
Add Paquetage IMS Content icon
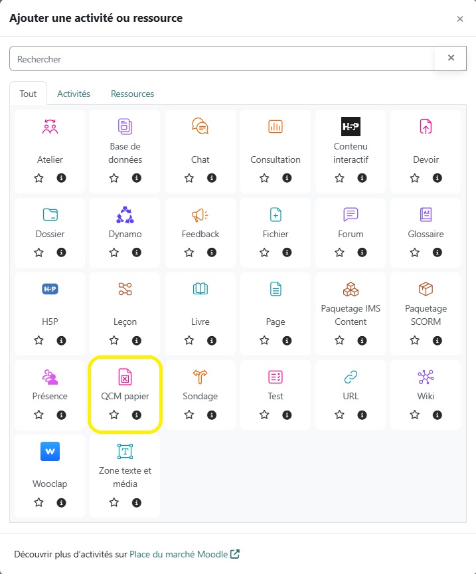pyautogui.click(x=351, y=289)
